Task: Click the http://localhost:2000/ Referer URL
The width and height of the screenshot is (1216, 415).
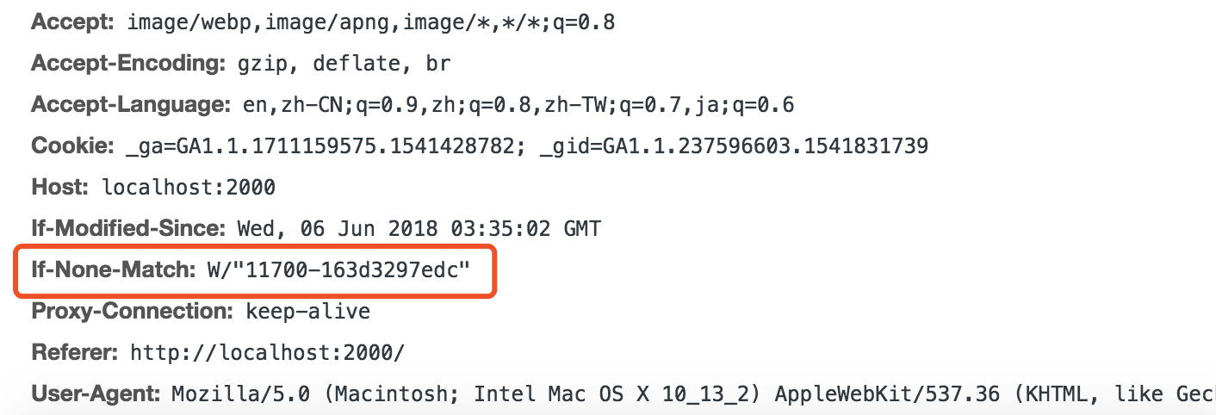Action: point(267,352)
